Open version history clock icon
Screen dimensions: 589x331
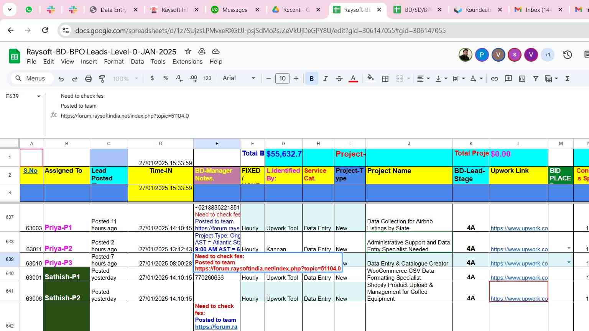click(568, 55)
